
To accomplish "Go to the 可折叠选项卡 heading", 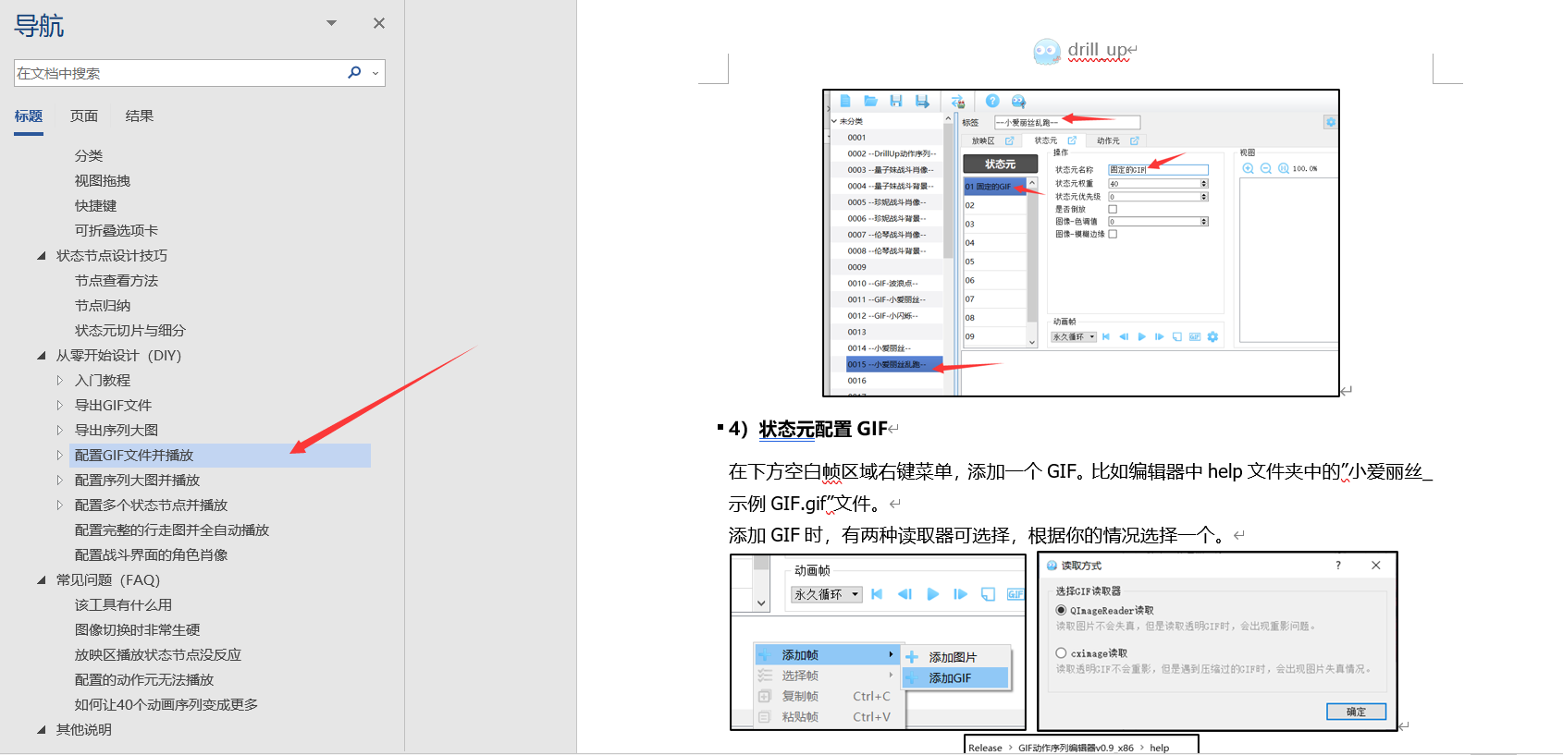I will tap(117, 231).
